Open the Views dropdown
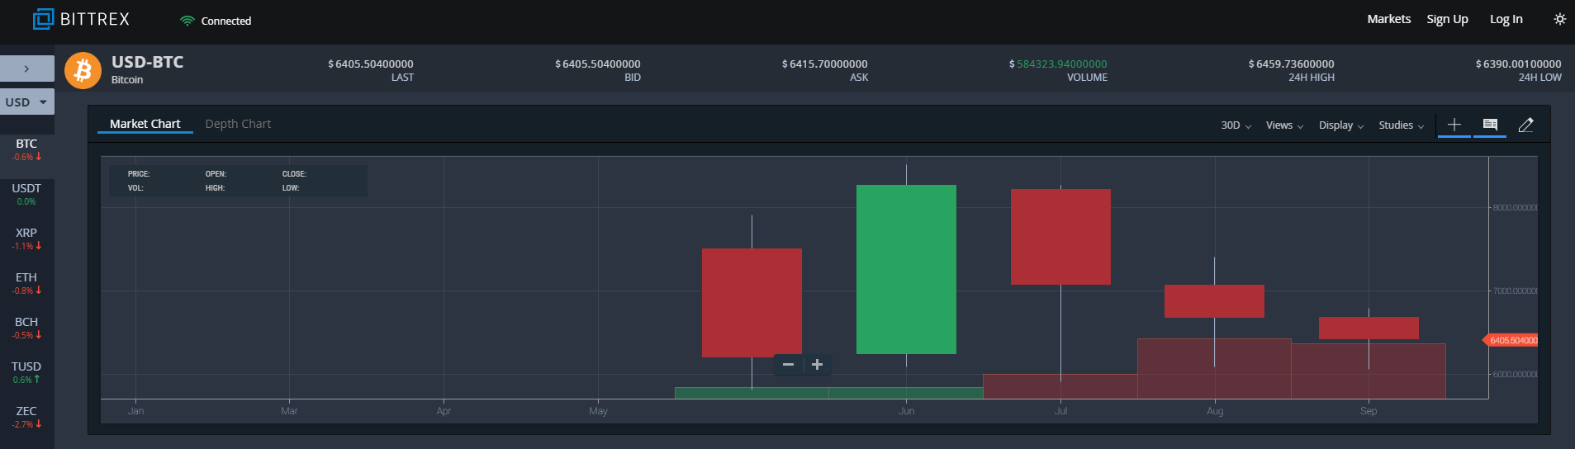 (x=1284, y=125)
